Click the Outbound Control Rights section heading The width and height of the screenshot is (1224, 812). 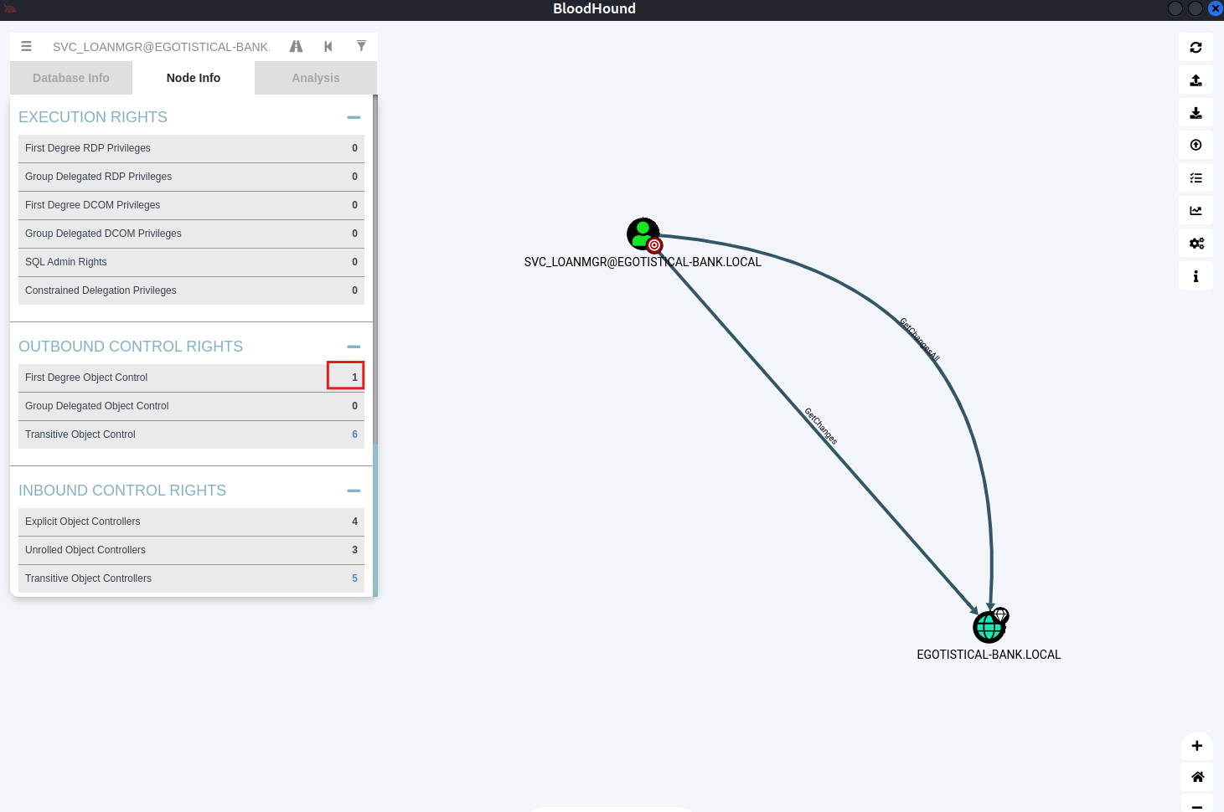point(131,347)
